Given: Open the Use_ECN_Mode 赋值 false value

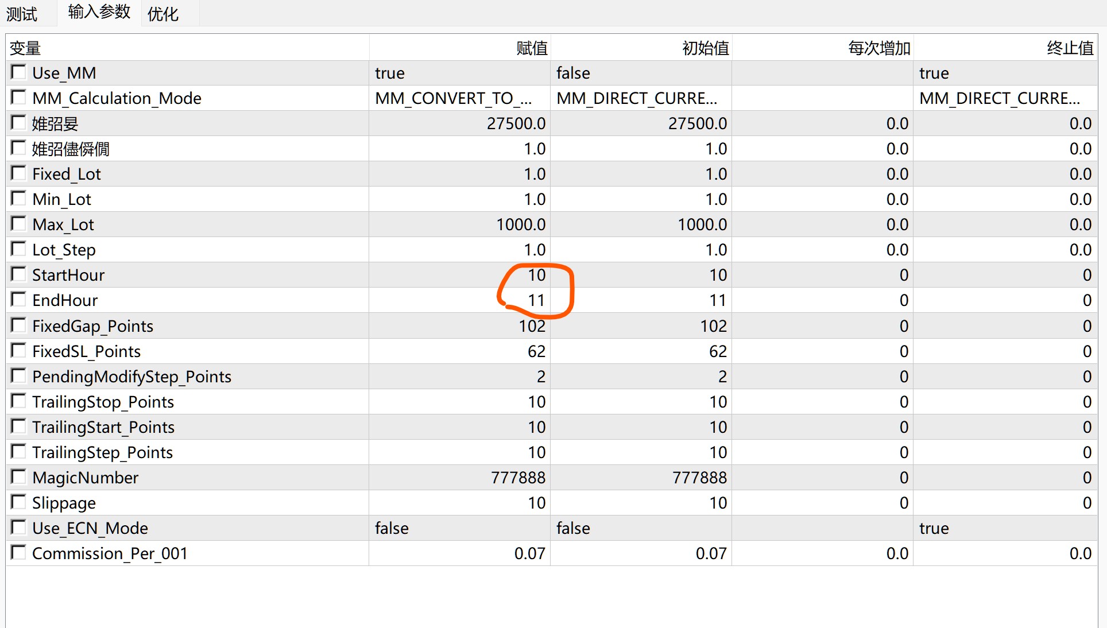Looking at the screenshot, I should (x=392, y=528).
